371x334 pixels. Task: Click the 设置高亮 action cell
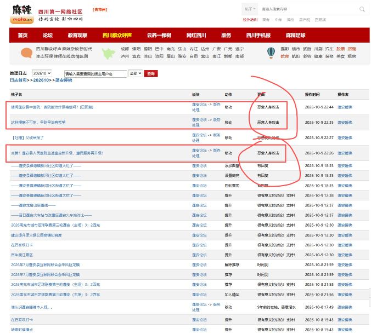(232, 176)
